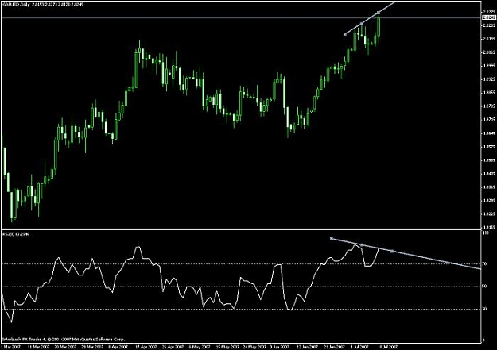This screenshot has width=497, height=350.
Task: Click the 17 Apr 2007 date label
Action: coord(146,347)
